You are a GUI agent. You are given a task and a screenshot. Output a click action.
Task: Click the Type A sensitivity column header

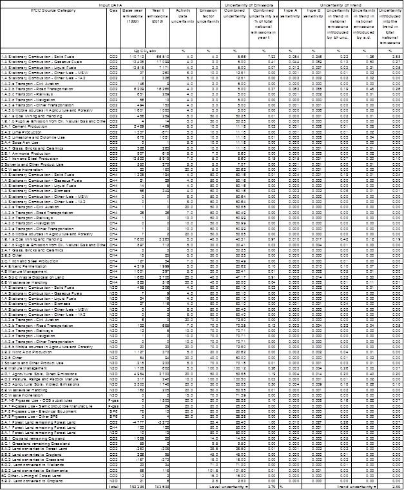click(x=291, y=15)
